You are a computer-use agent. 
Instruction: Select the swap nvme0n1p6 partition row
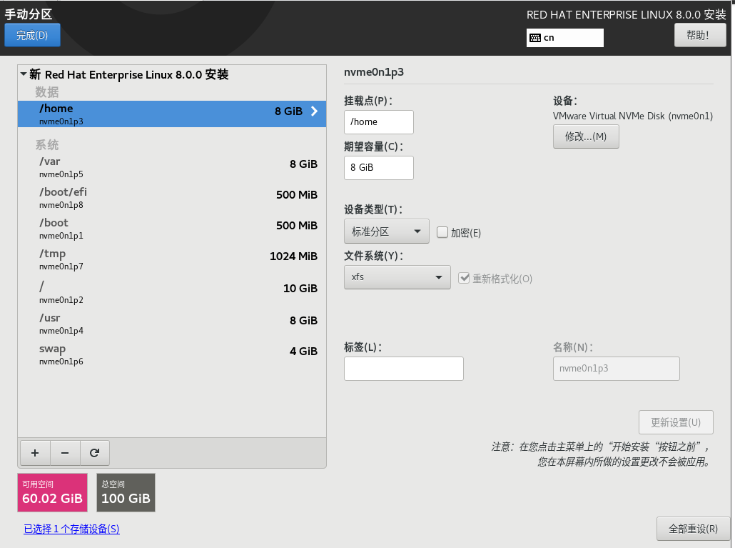coord(172,354)
